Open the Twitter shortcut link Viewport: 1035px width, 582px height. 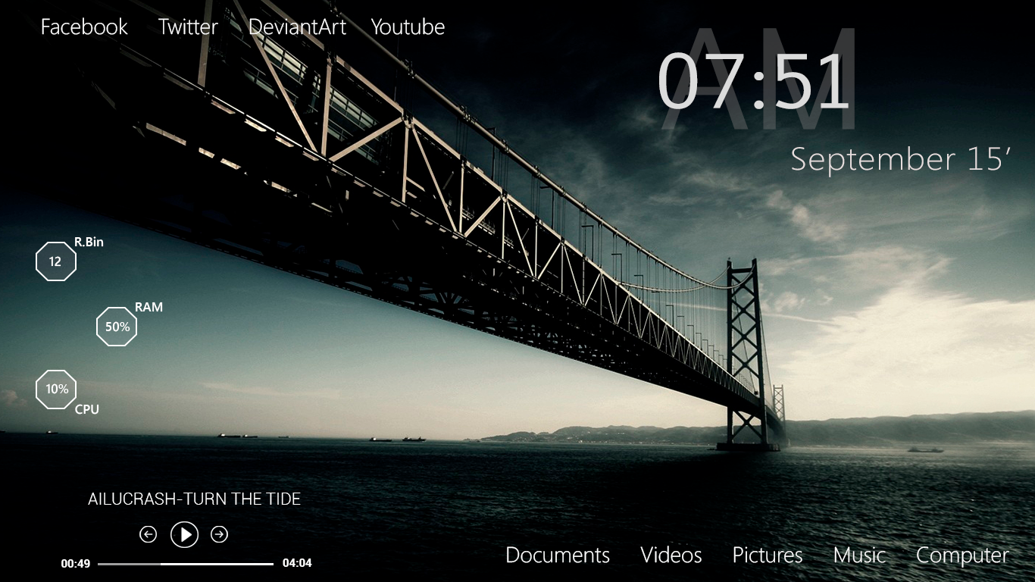coord(188,27)
